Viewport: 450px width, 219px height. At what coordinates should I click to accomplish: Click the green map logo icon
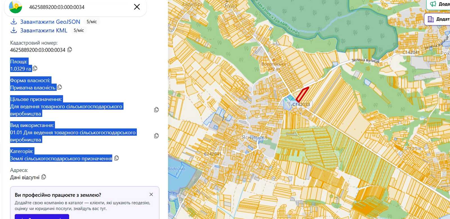[15, 7]
